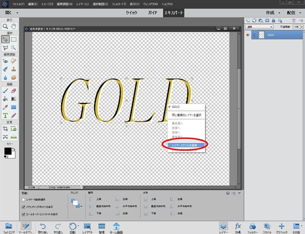
Task: Select the Zoom tool
Action: pyautogui.click(x=5, y=26)
